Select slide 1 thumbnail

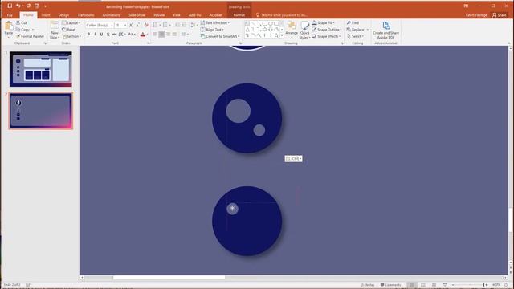[41, 69]
